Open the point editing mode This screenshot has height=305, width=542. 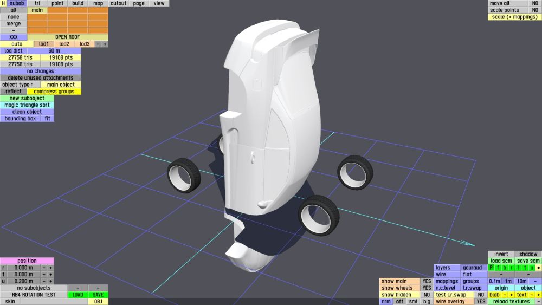57,3
